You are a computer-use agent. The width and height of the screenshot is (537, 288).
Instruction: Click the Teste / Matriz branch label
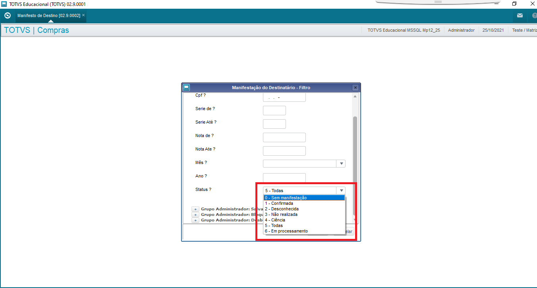[x=524, y=30]
